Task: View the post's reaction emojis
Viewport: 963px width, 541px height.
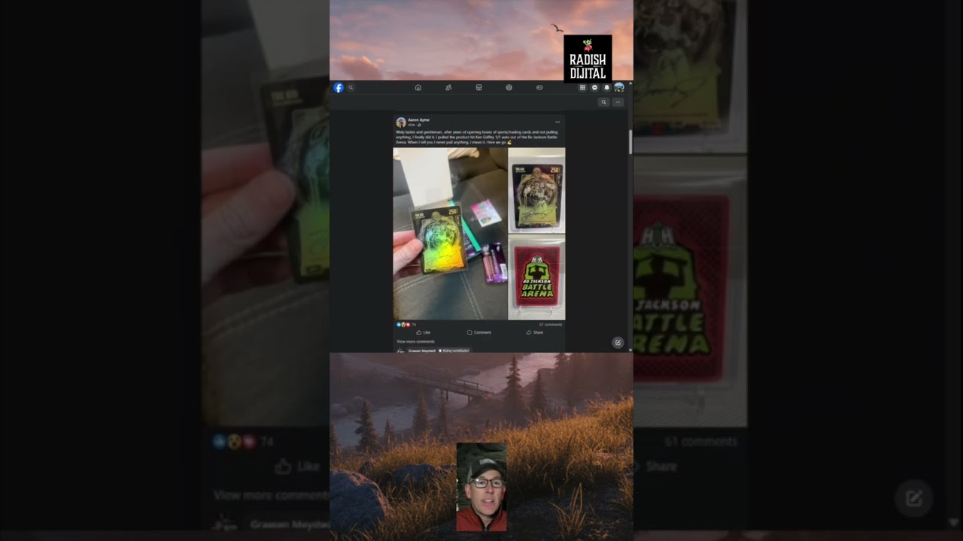Action: 403,325
